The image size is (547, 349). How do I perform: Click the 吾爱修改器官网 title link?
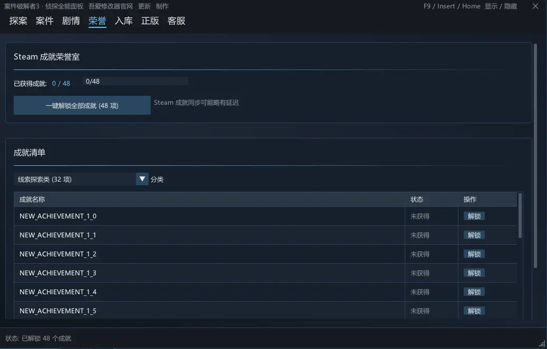[111, 6]
